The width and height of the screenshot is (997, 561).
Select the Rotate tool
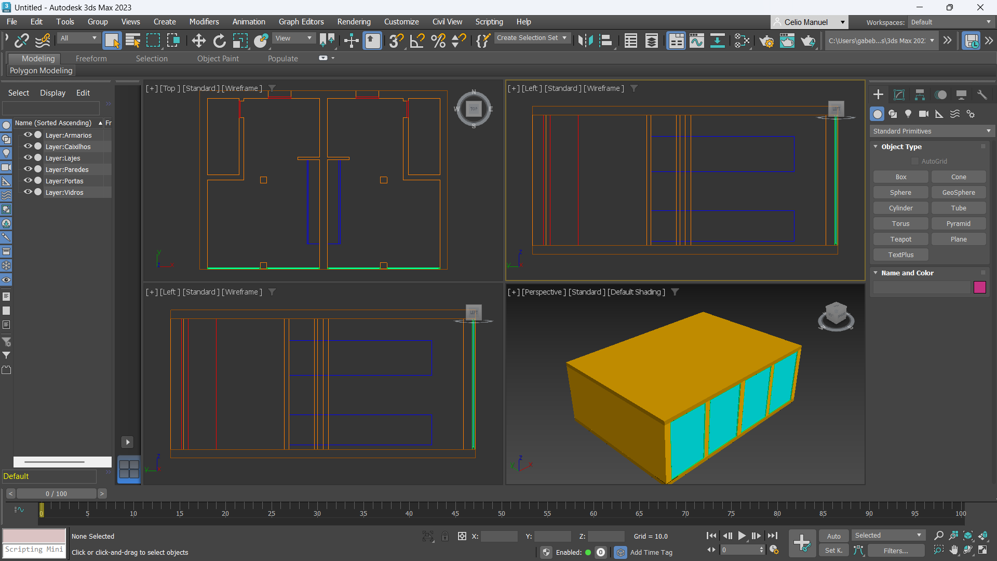[x=220, y=41]
